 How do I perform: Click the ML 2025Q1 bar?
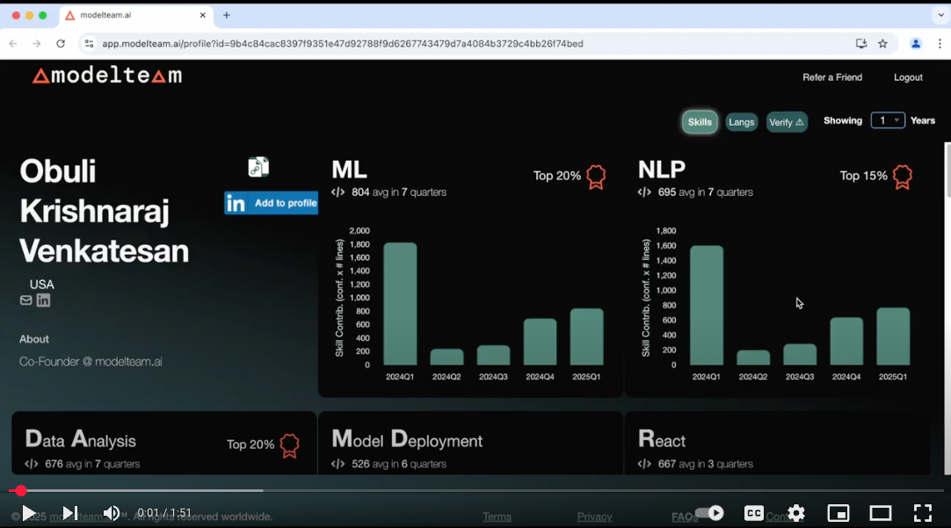(586, 336)
